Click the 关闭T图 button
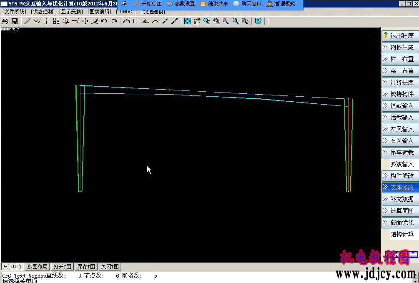 coord(110,266)
